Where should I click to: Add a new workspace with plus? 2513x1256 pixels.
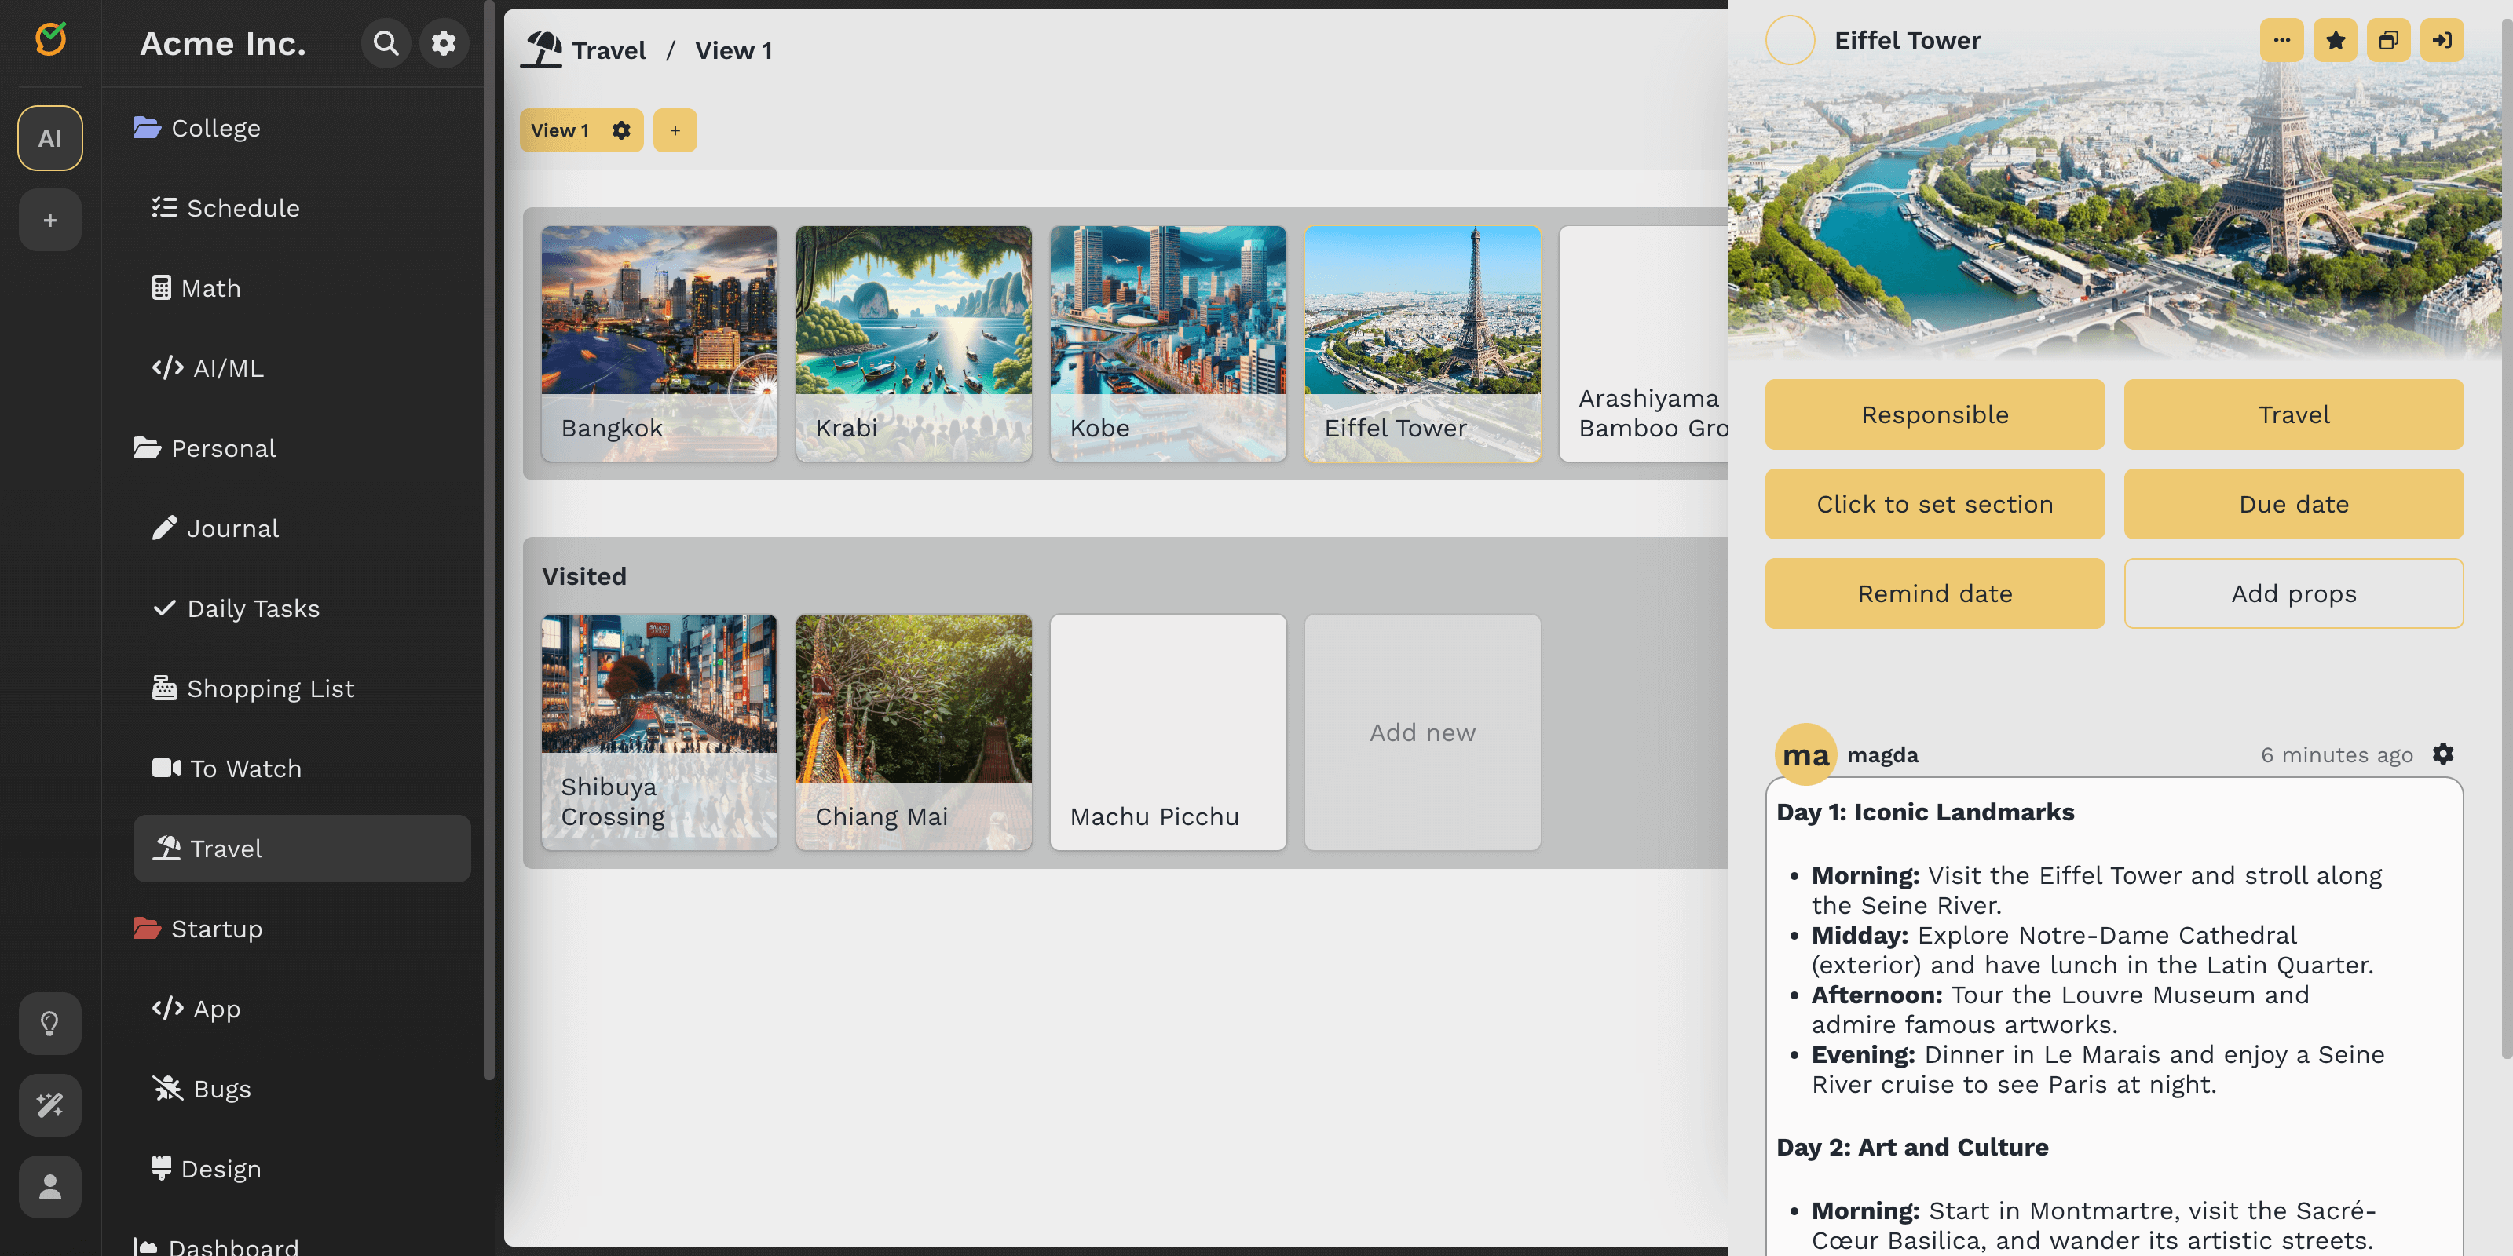(49, 221)
